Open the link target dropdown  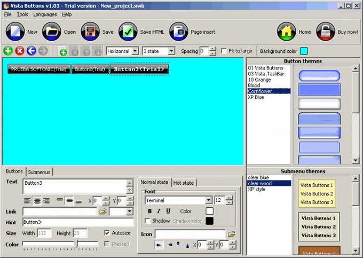[129, 211]
